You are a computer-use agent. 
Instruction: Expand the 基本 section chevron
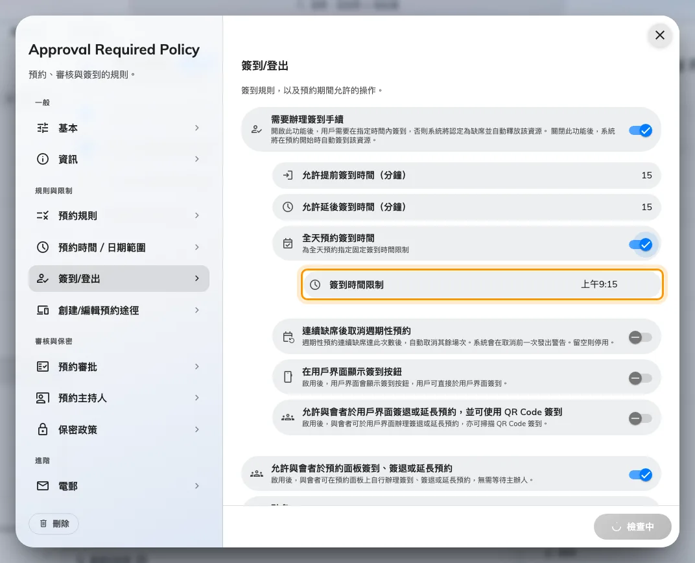[197, 128]
